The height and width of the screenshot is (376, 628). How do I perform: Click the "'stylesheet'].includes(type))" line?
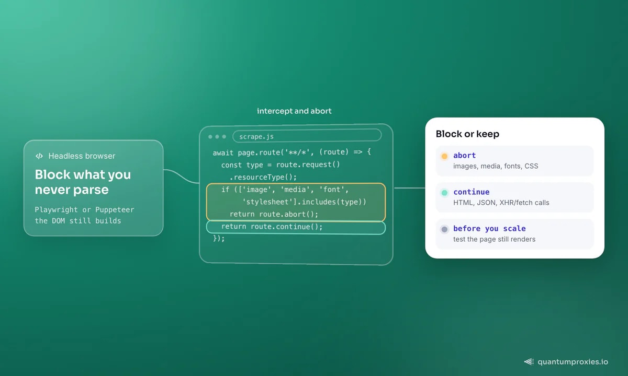(x=304, y=202)
